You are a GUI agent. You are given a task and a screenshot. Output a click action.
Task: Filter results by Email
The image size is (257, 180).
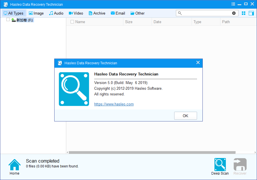[118, 13]
